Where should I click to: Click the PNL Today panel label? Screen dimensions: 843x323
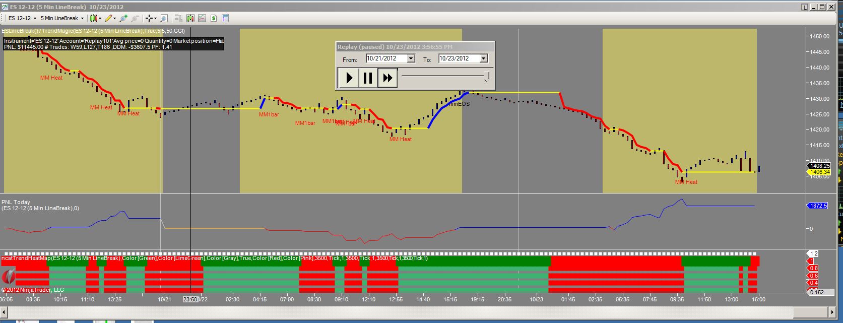pyautogui.click(x=16, y=202)
